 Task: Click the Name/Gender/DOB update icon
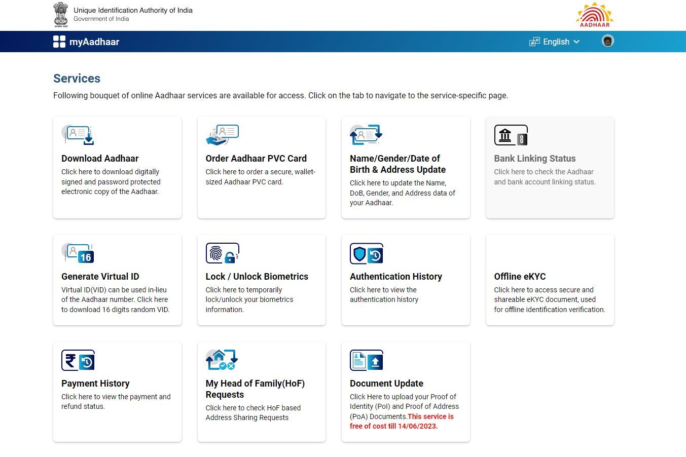pos(366,135)
